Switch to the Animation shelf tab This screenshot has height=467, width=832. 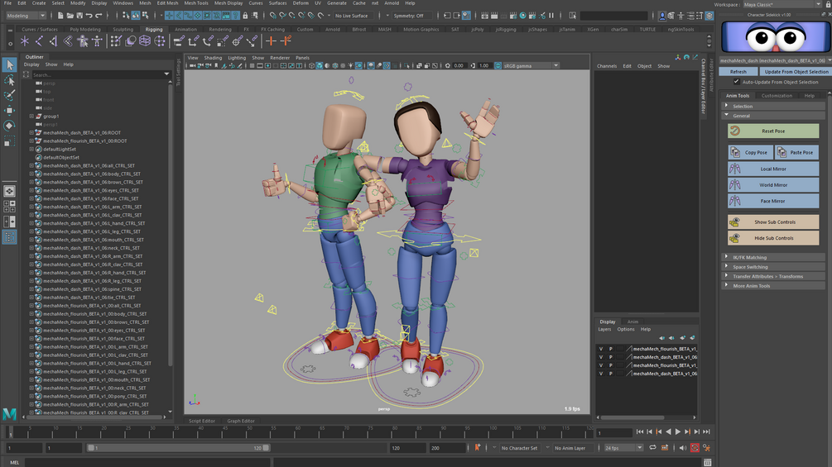186,29
